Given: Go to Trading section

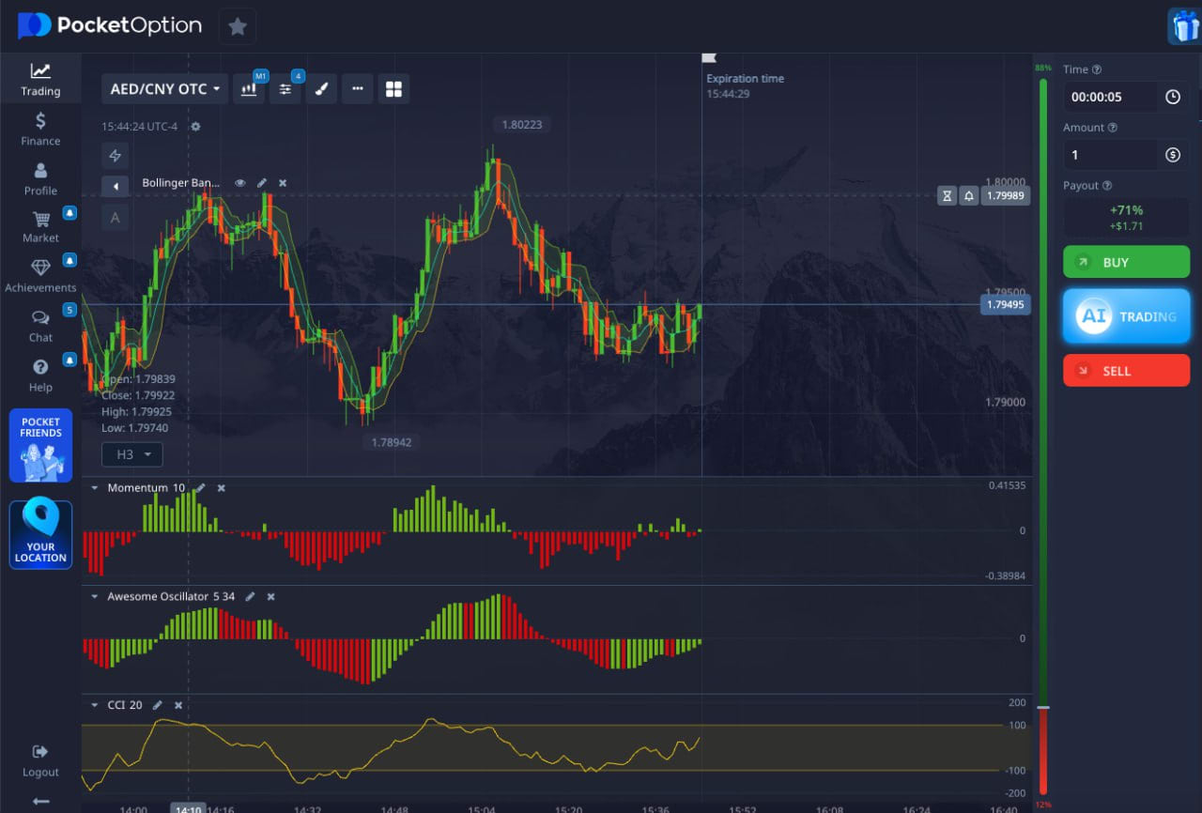Looking at the screenshot, I should coord(40,80).
